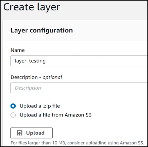Screen dimensions: 148x147
Task: Choose the Upload a file from Amazon S3 radio
Action: tap(13, 115)
